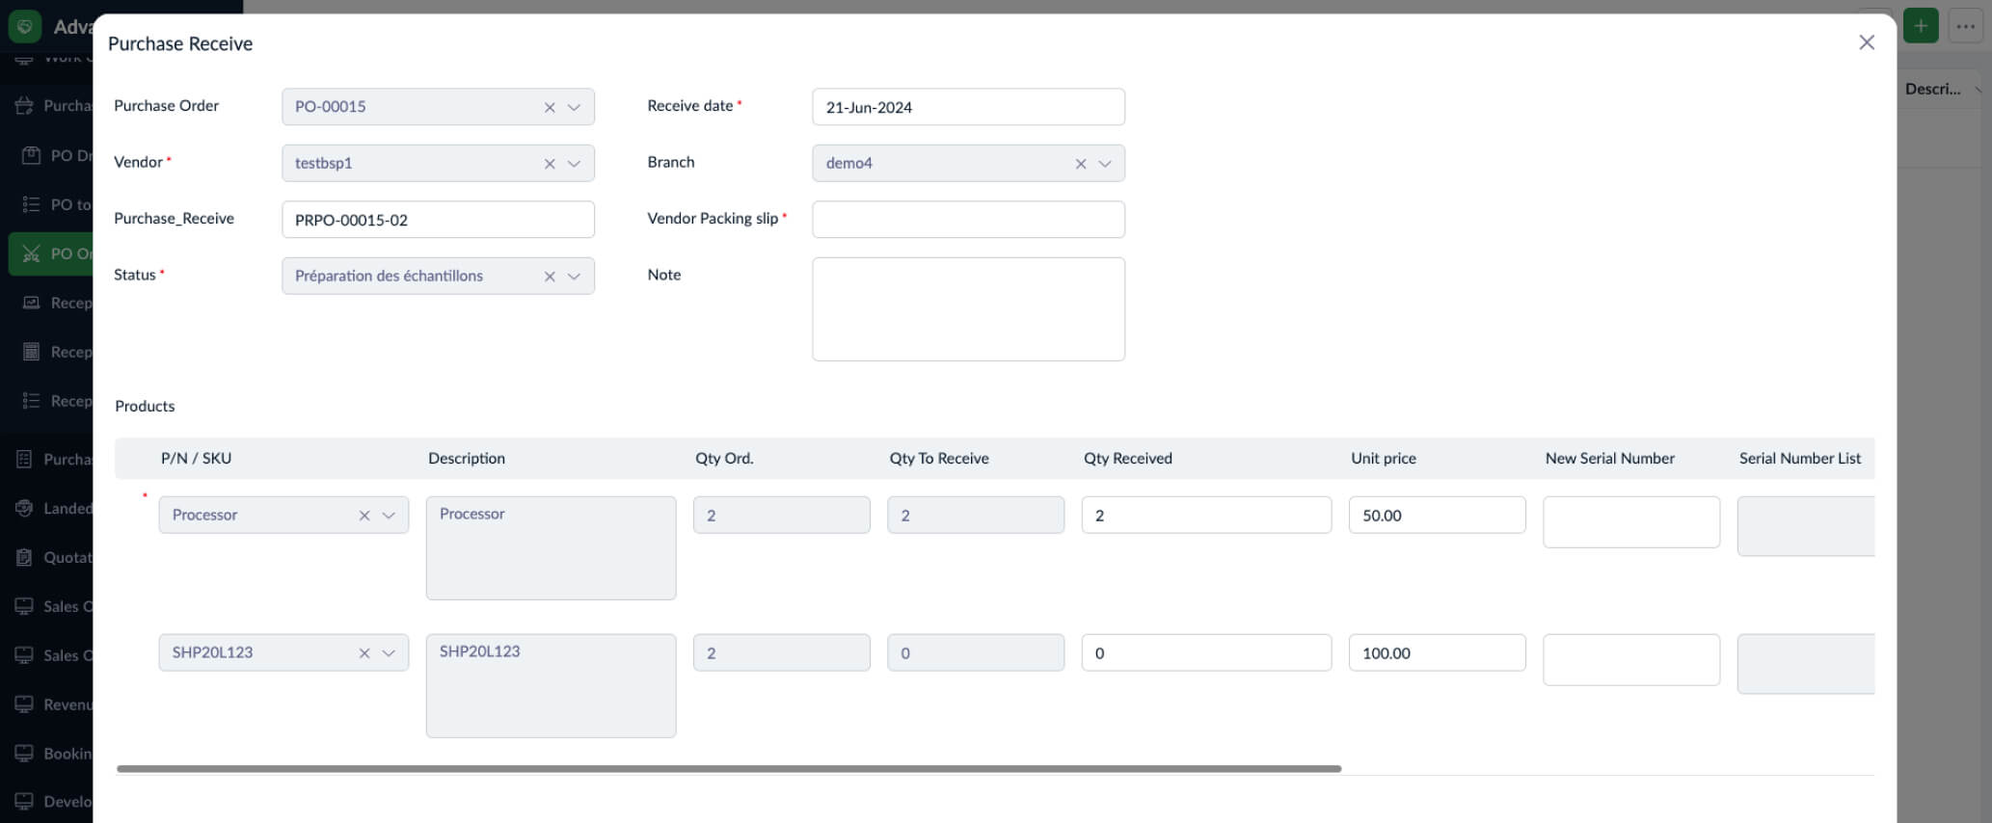The width and height of the screenshot is (1992, 823).
Task: Open the Vendor dropdown list
Action: [575, 164]
